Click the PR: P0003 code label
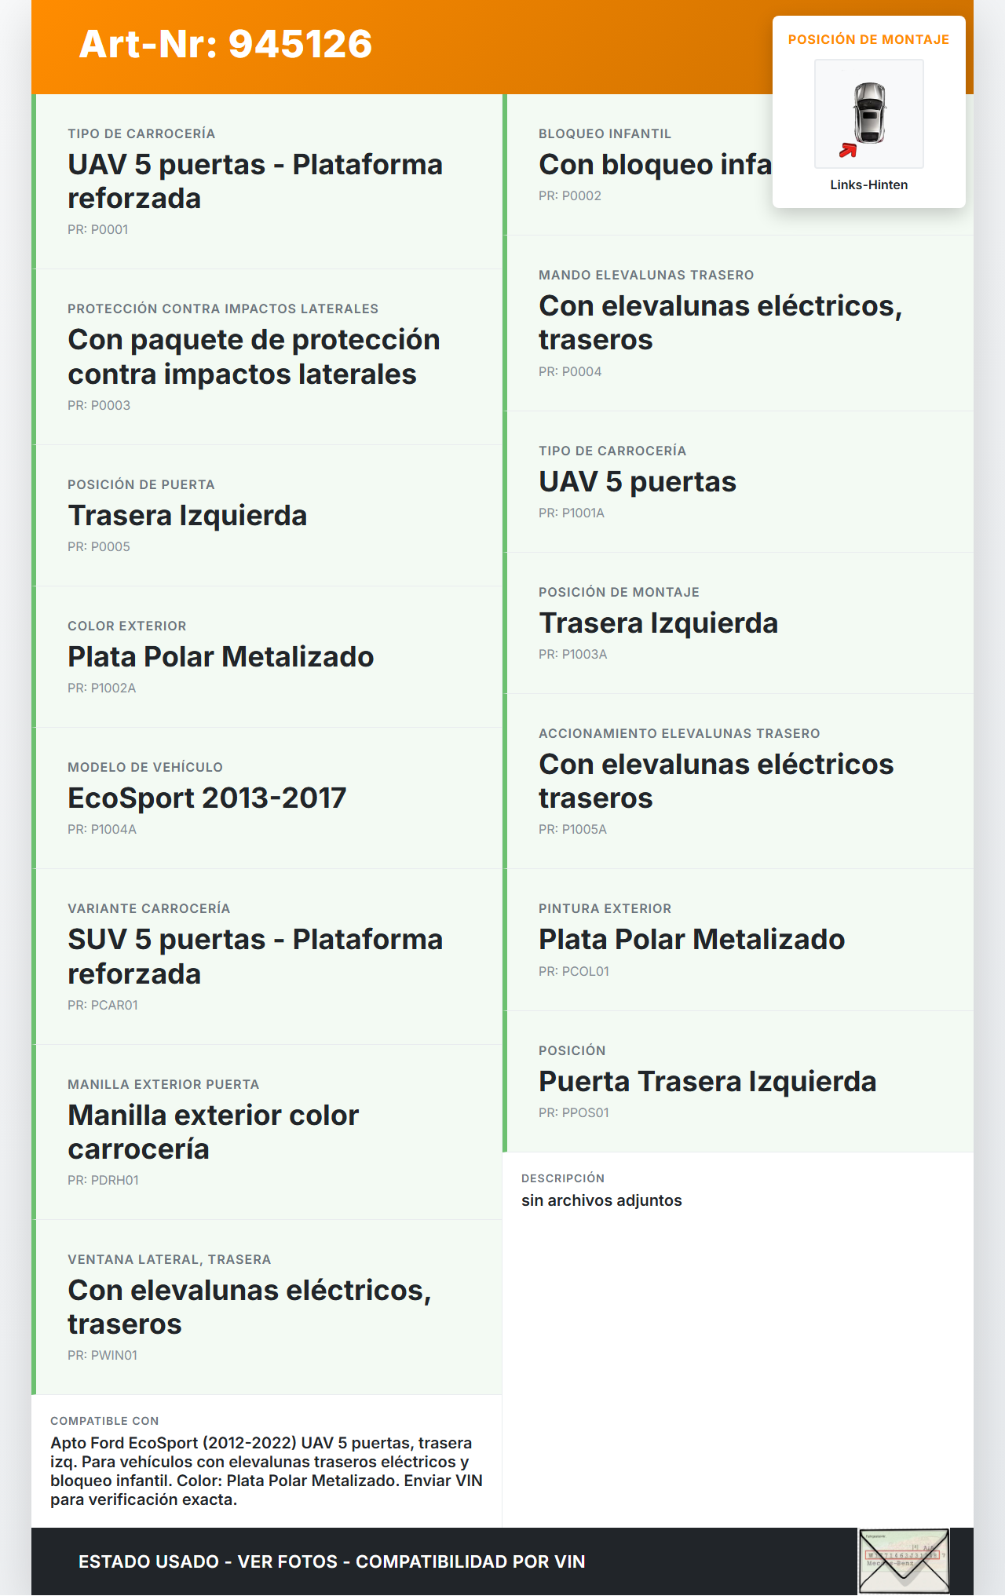Screen dimensions: 1005x1596 click(x=99, y=405)
